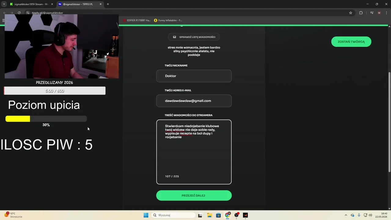Open the Funny Inflatables bookmark

[x=168, y=20]
